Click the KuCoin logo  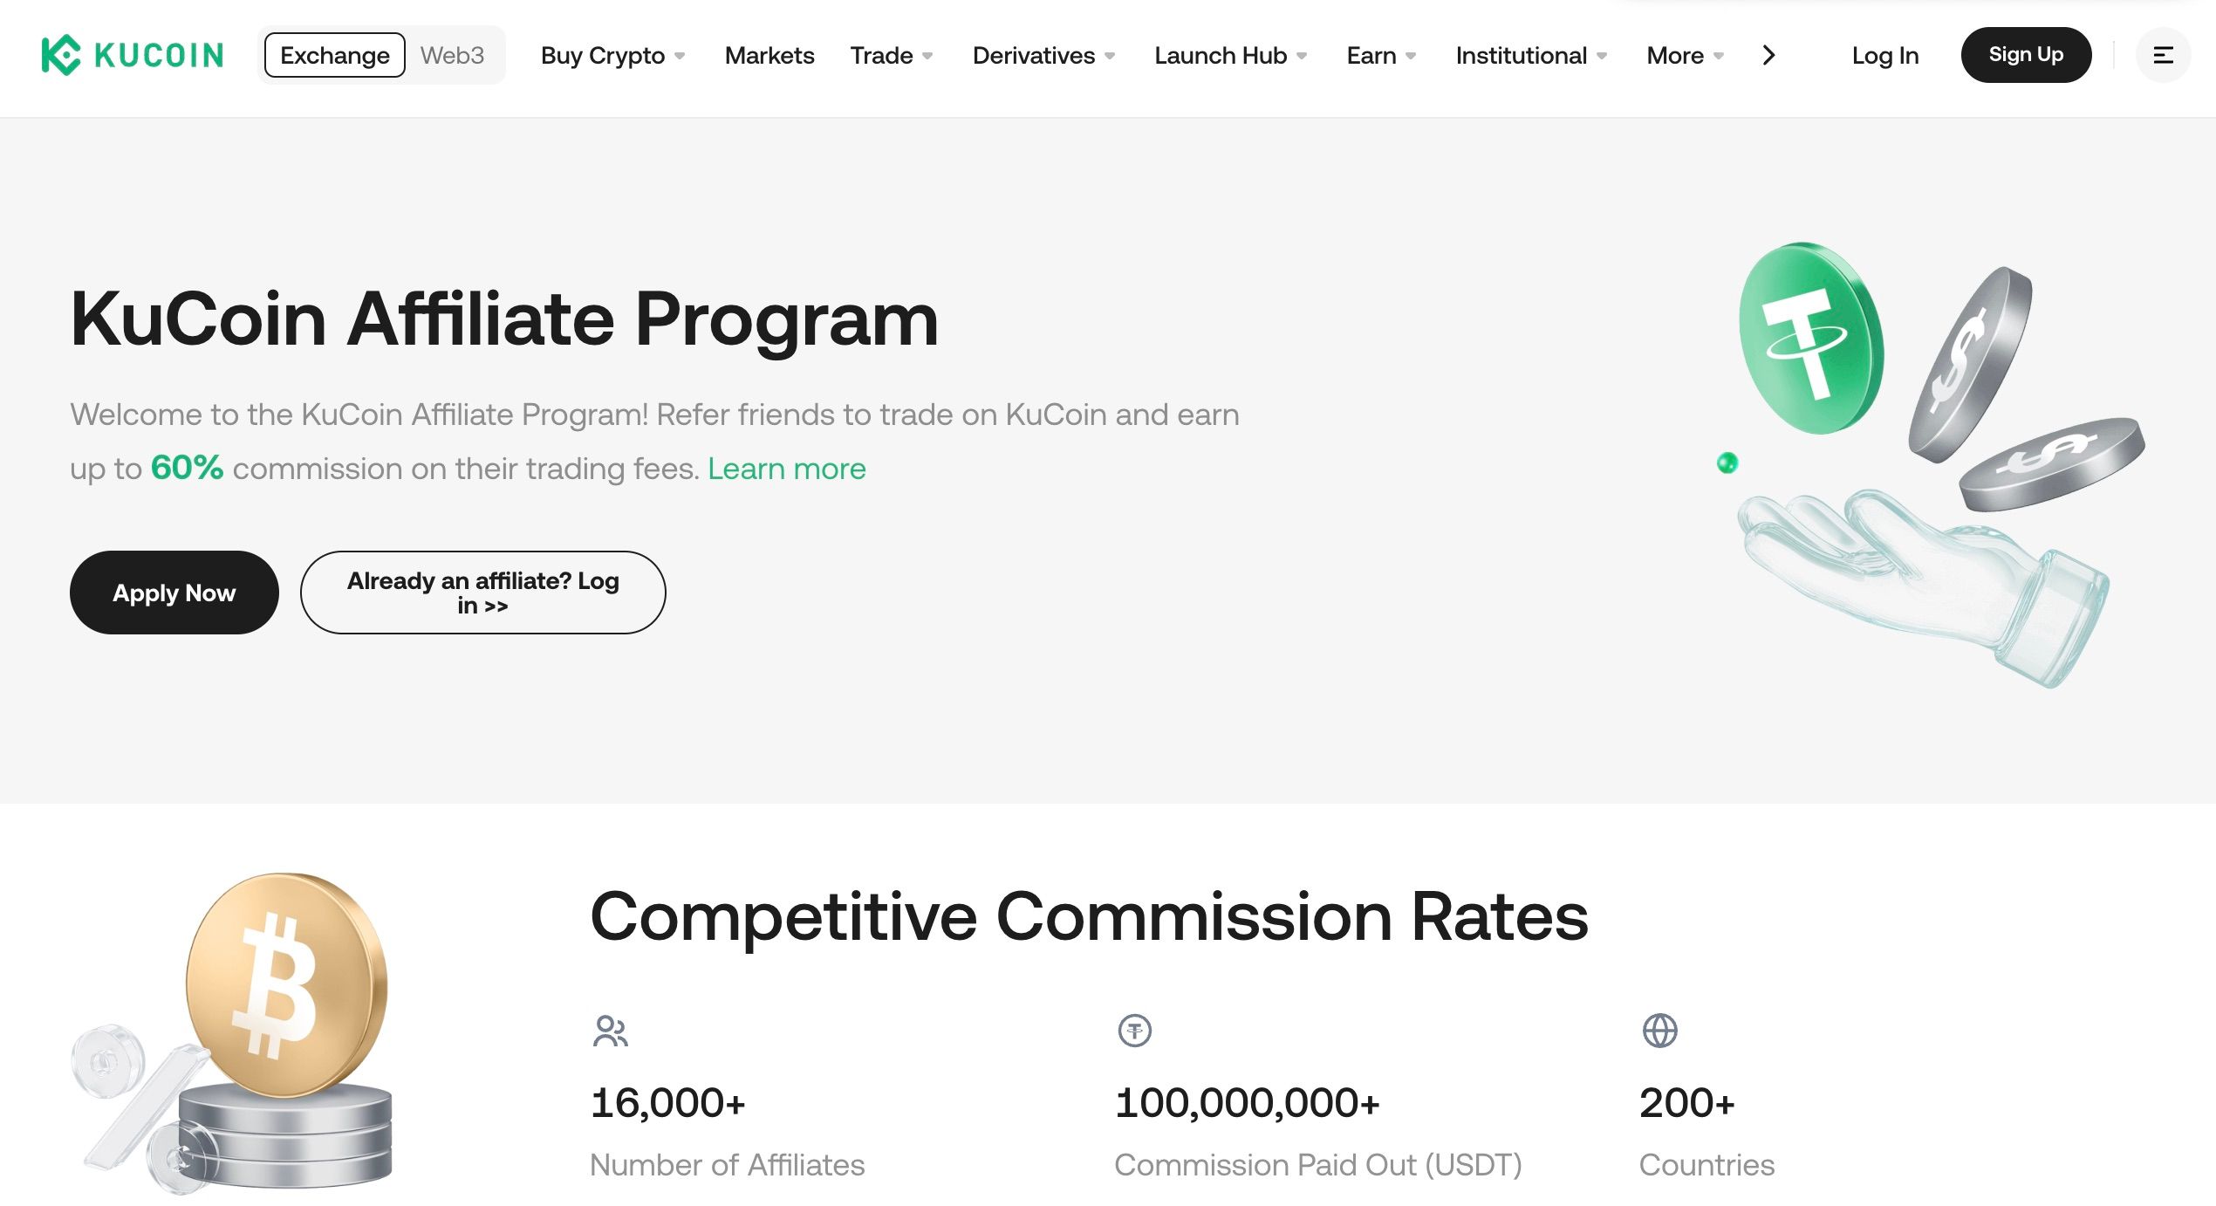129,55
